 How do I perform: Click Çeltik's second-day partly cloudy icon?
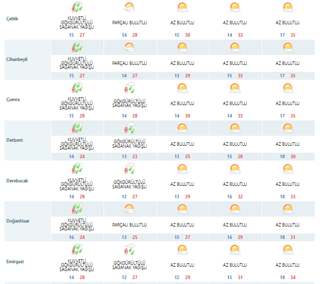pos(129,7)
